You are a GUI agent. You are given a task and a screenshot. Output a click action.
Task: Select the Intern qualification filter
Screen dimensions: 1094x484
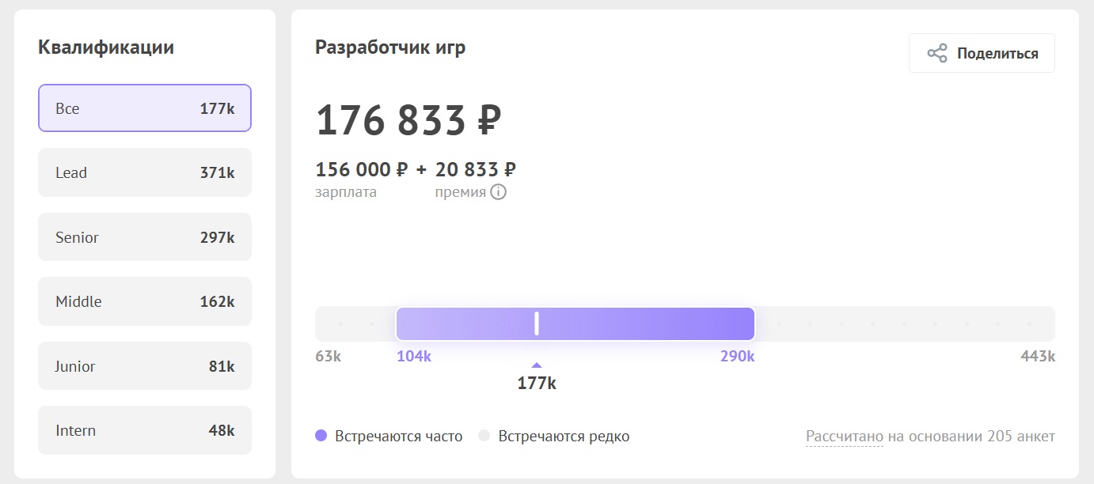coord(144,429)
